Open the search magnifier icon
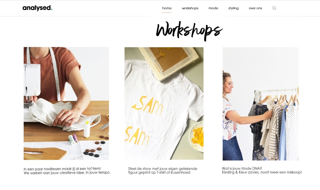 click(x=274, y=8)
